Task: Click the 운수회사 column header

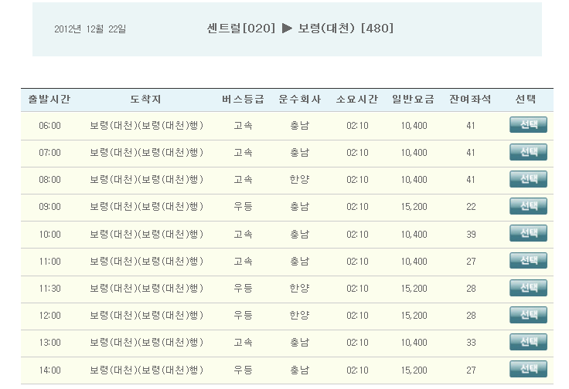Action: [300, 99]
